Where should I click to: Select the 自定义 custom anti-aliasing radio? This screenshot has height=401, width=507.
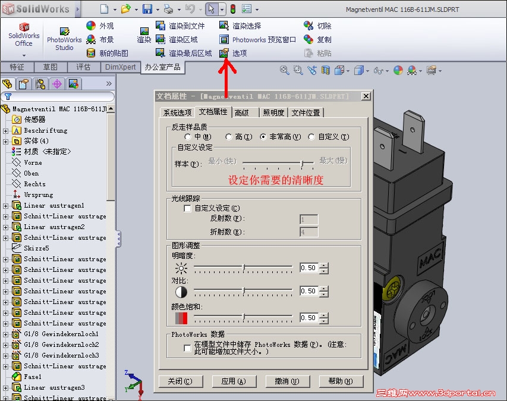coord(311,137)
